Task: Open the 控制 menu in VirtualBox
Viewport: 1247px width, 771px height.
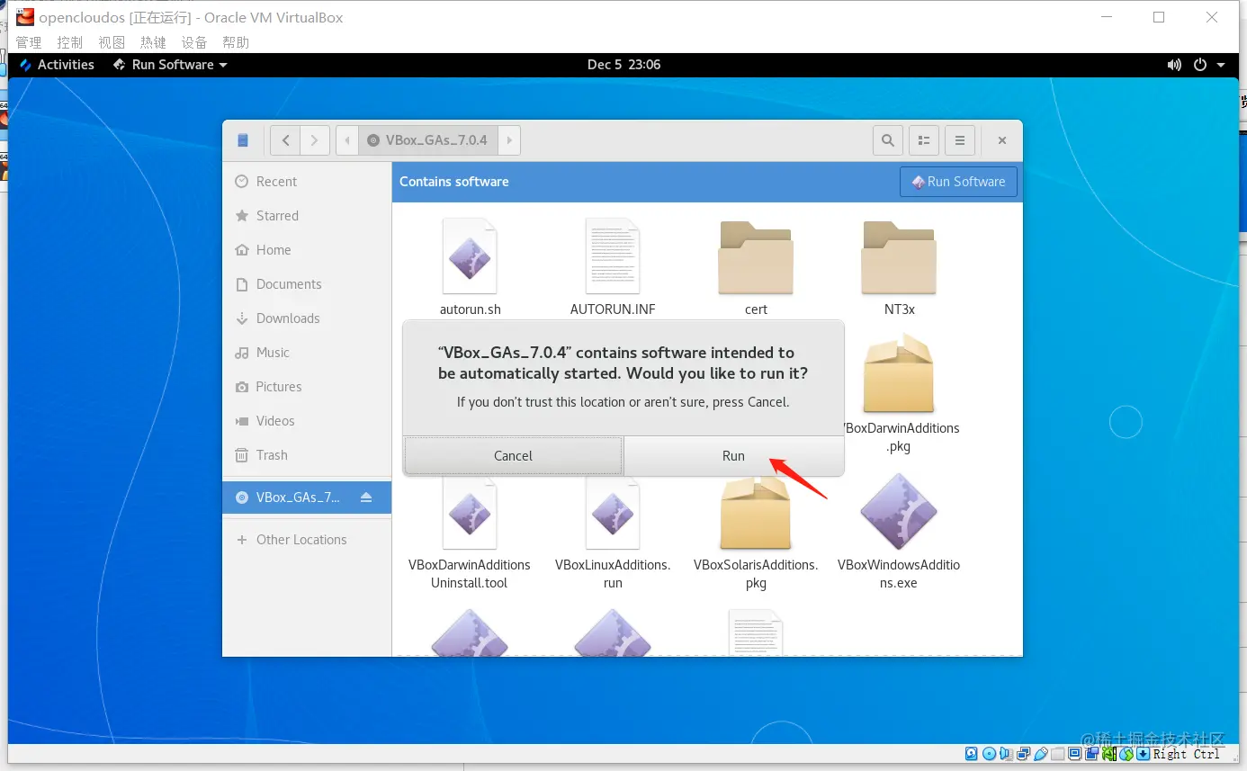Action: tap(70, 42)
